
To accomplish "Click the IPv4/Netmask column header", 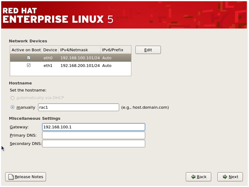I will pyautogui.click(x=79, y=50).
